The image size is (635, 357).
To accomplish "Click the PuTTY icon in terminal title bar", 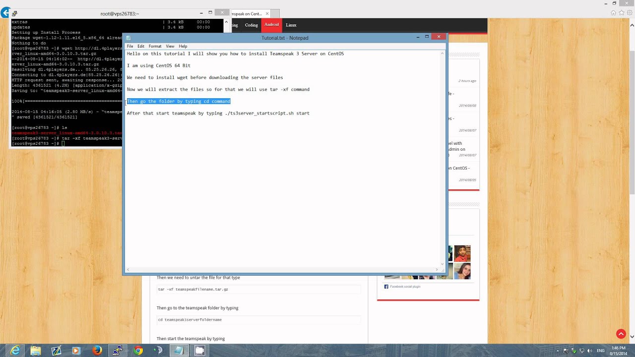I will tap(14, 13).
